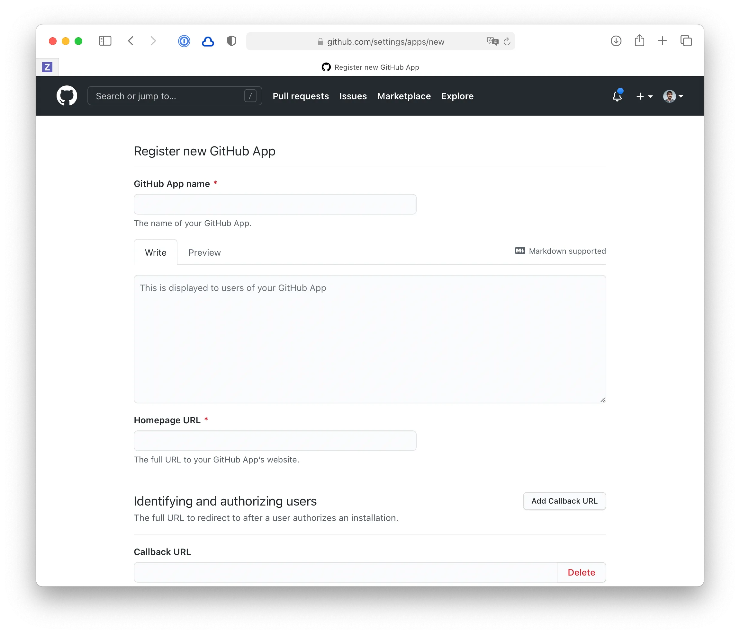Click the textarea resize handle
740x634 pixels.
coord(602,400)
